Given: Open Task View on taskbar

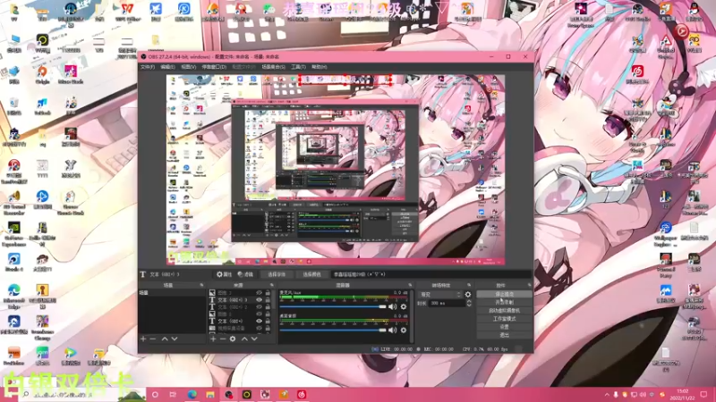Looking at the screenshot, I should coord(173,394).
